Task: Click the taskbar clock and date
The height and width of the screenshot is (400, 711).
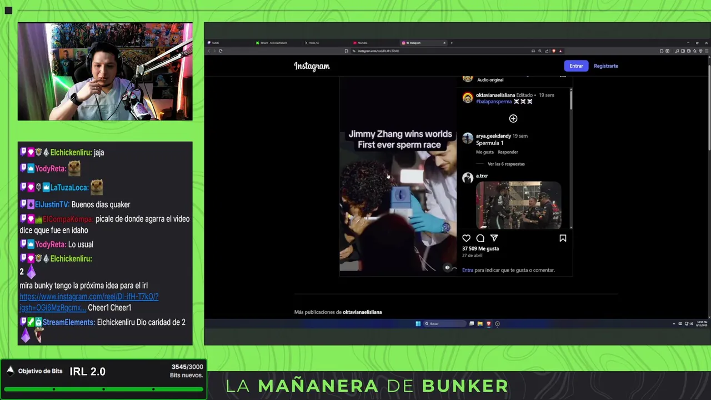Action: [702, 324]
